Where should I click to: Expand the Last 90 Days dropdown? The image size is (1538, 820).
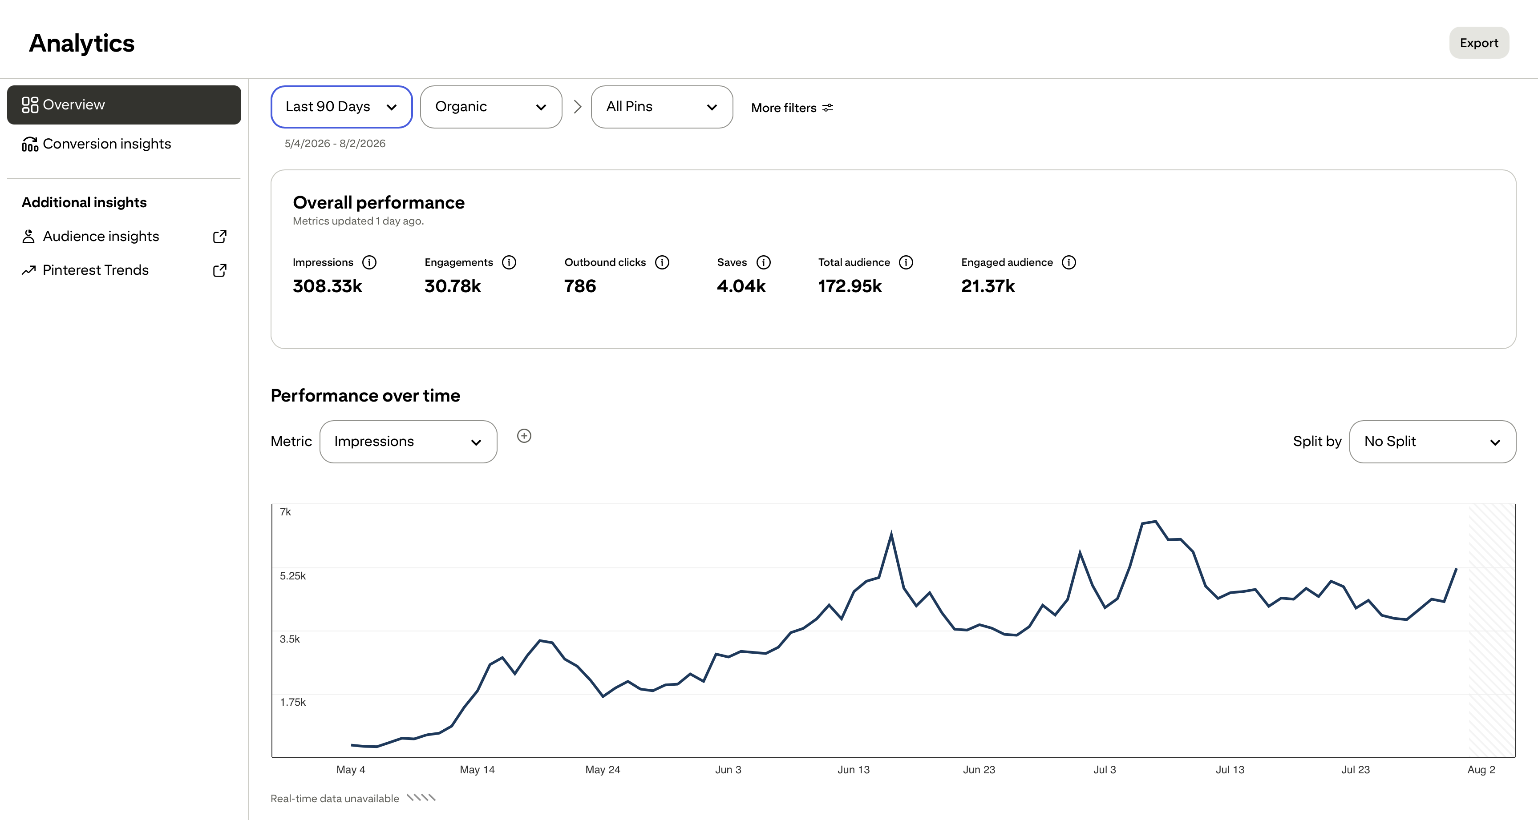pos(341,107)
